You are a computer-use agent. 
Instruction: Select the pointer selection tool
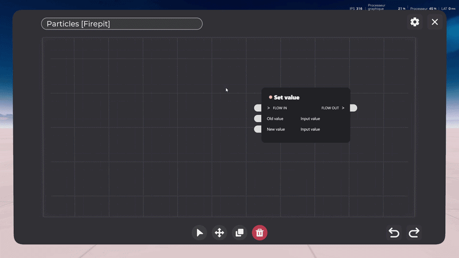point(199,233)
